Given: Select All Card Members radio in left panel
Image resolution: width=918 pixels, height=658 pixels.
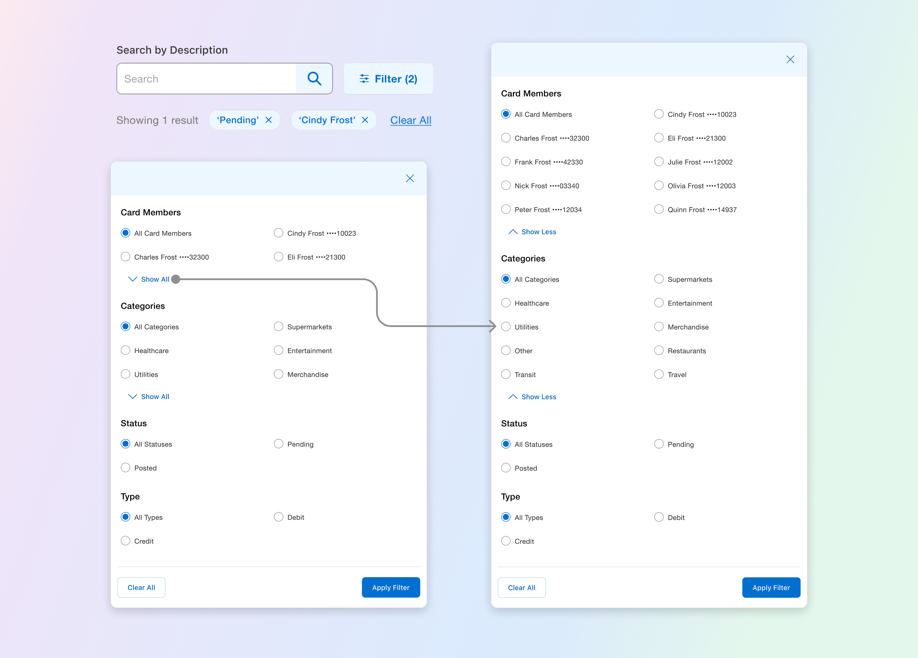Looking at the screenshot, I should pos(125,233).
